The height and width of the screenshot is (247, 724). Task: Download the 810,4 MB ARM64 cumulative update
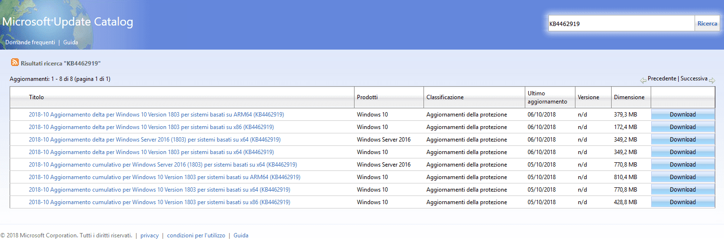pyautogui.click(x=683, y=177)
